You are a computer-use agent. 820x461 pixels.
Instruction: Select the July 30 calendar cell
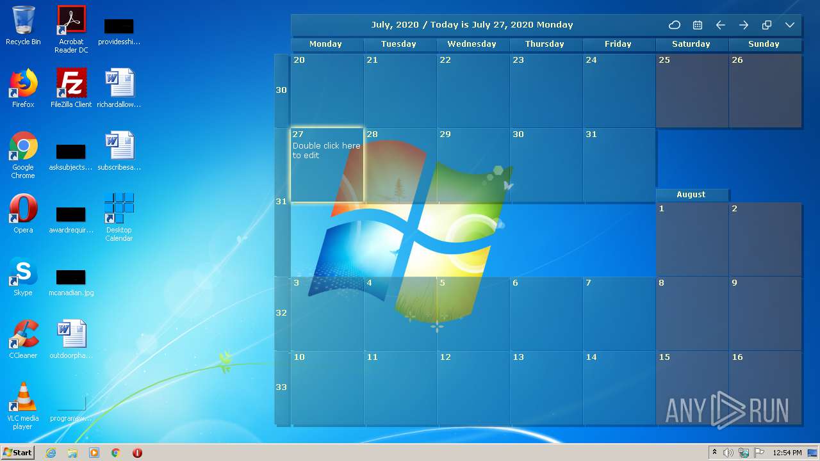546,165
